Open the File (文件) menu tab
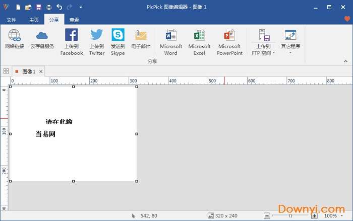 click(11, 20)
